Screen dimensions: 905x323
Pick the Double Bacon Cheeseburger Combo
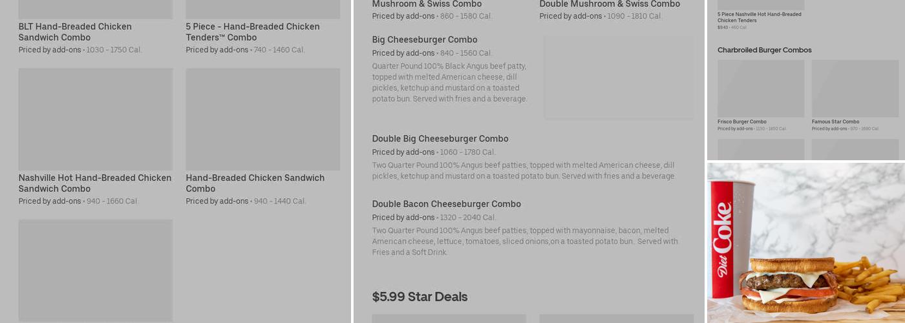(446, 204)
